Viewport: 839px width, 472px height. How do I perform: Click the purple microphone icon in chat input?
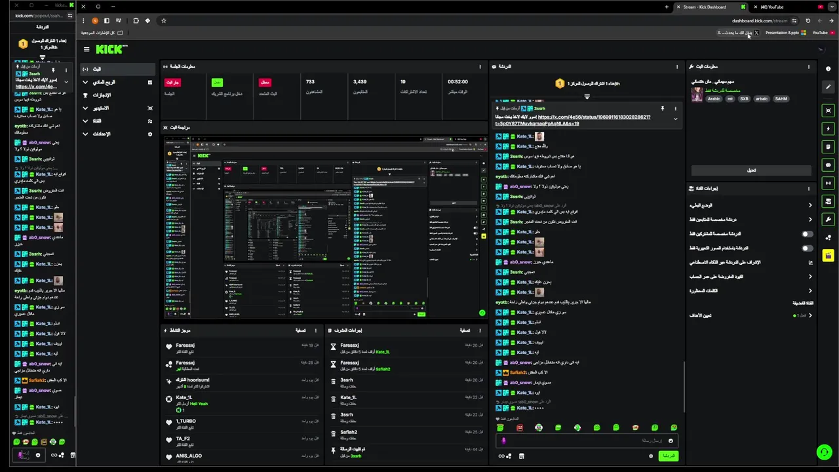pyautogui.click(x=503, y=441)
